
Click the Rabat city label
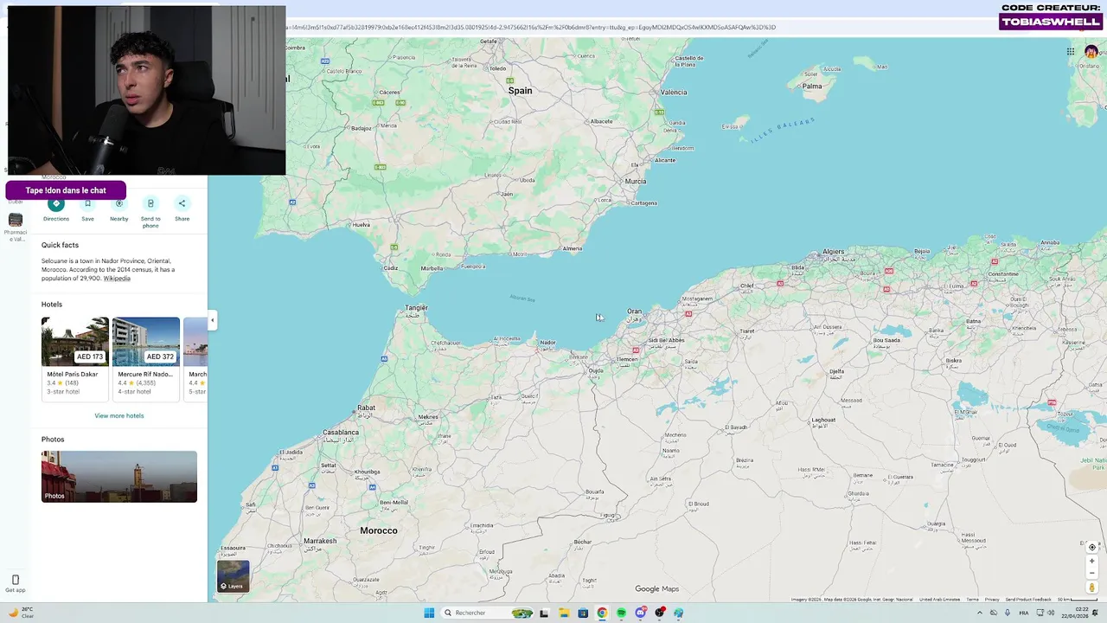click(x=366, y=408)
